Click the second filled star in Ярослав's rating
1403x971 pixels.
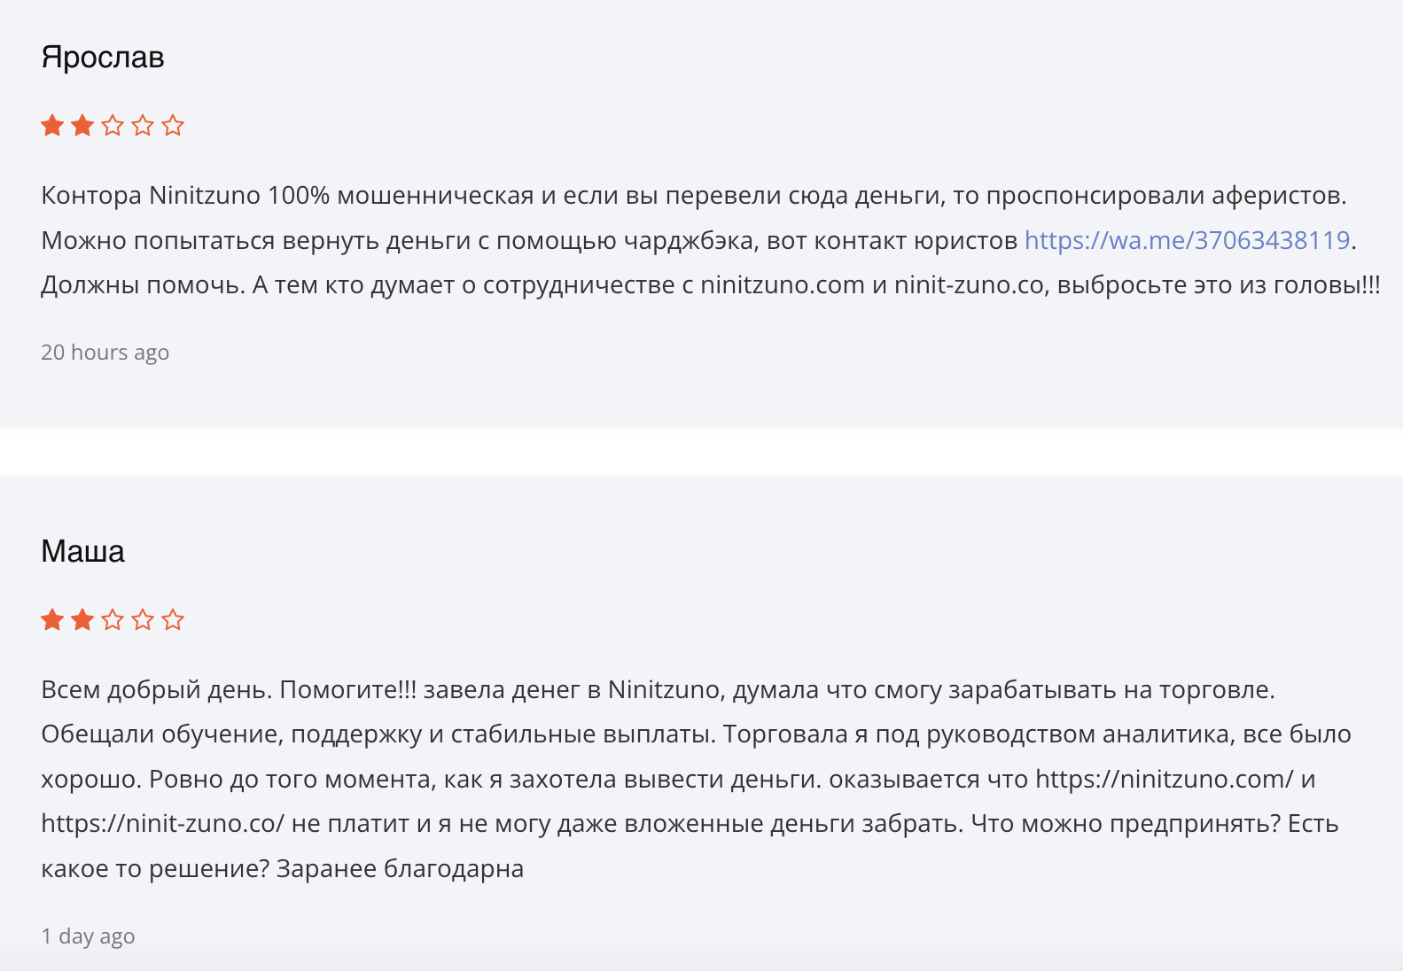(x=82, y=126)
